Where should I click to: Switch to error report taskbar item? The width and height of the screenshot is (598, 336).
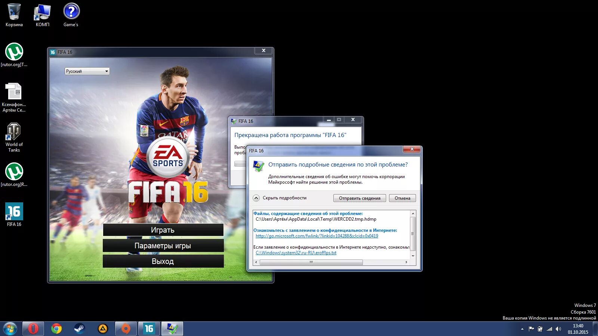[x=172, y=329]
